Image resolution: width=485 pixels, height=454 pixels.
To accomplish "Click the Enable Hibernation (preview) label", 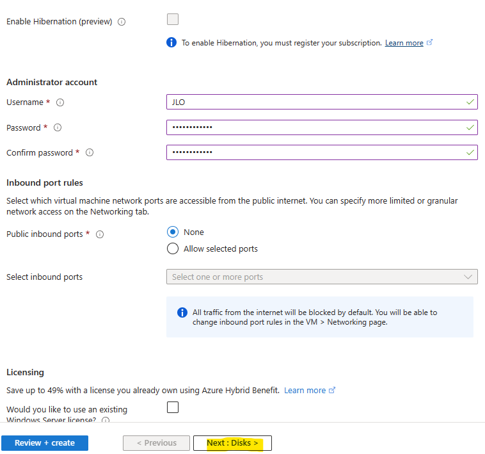I will (x=59, y=21).
